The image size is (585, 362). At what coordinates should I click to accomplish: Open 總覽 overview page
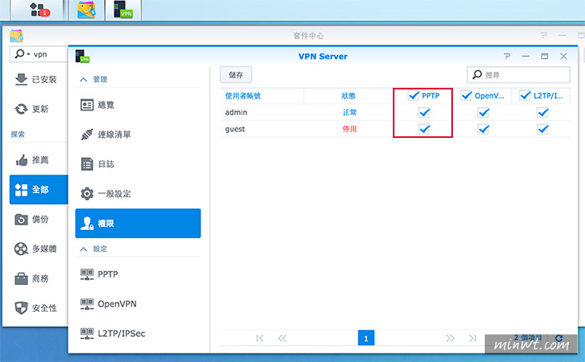point(138,105)
